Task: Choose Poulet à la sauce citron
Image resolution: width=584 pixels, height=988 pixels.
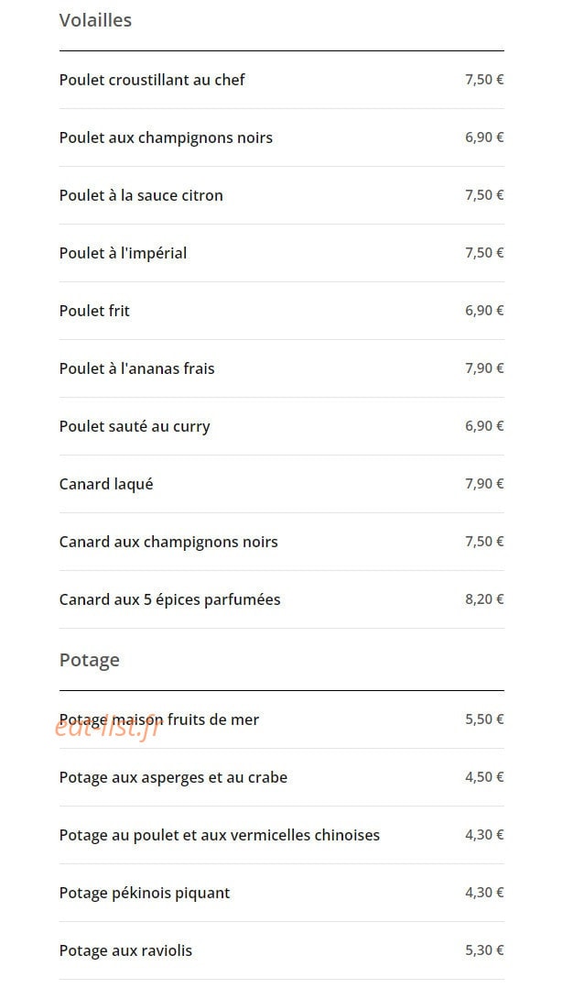Action: 281,195
